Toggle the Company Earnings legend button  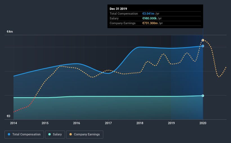85,135
